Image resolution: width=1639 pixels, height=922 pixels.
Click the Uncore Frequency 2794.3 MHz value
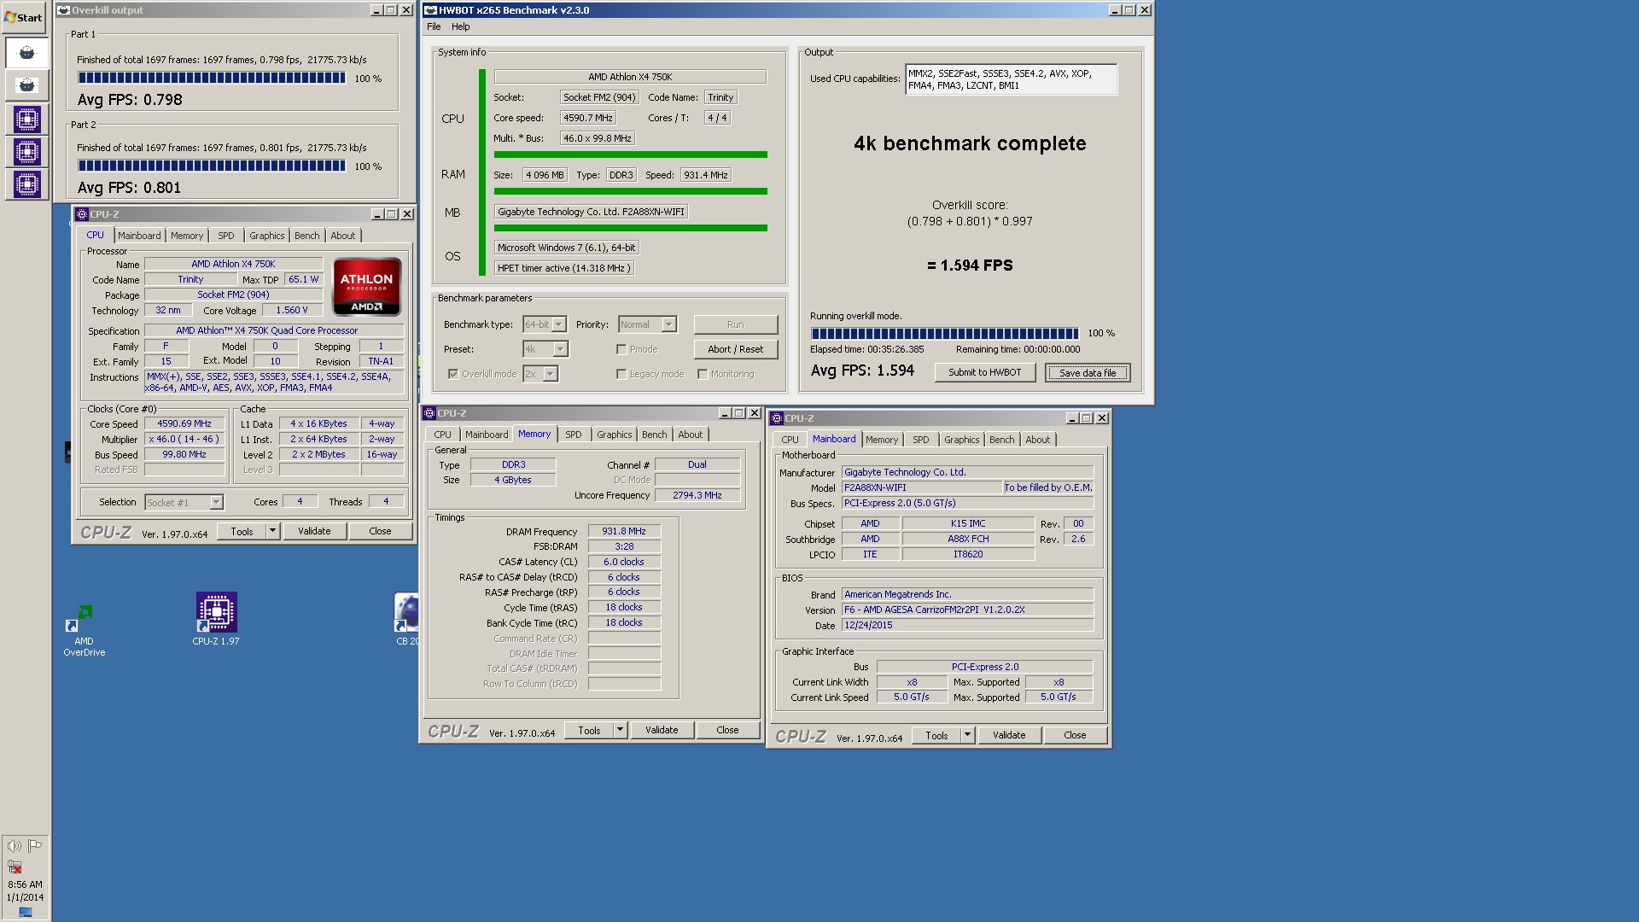coord(697,495)
